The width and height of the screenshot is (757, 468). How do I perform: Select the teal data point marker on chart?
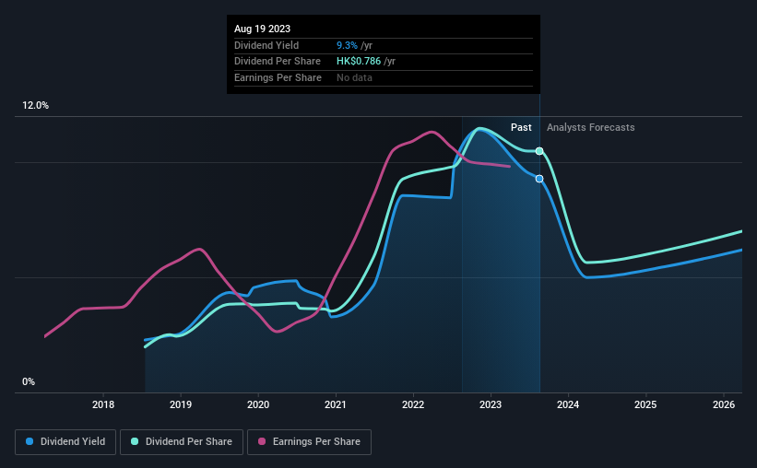539,151
